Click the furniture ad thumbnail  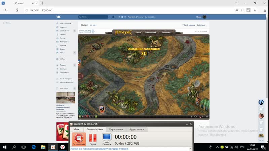click(66, 98)
